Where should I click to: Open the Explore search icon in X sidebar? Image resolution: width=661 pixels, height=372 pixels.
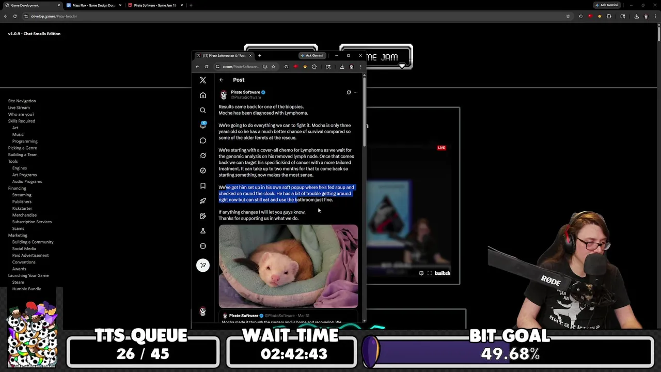[203, 110]
